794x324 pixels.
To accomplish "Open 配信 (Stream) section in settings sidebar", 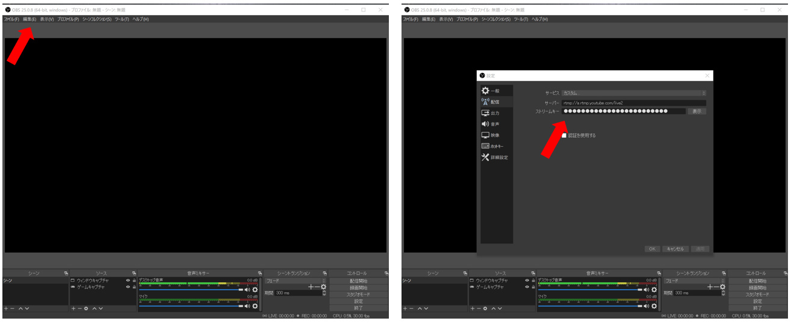I will pyautogui.click(x=490, y=102).
